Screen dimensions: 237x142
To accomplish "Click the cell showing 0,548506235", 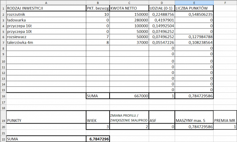I will [x=194, y=14].
